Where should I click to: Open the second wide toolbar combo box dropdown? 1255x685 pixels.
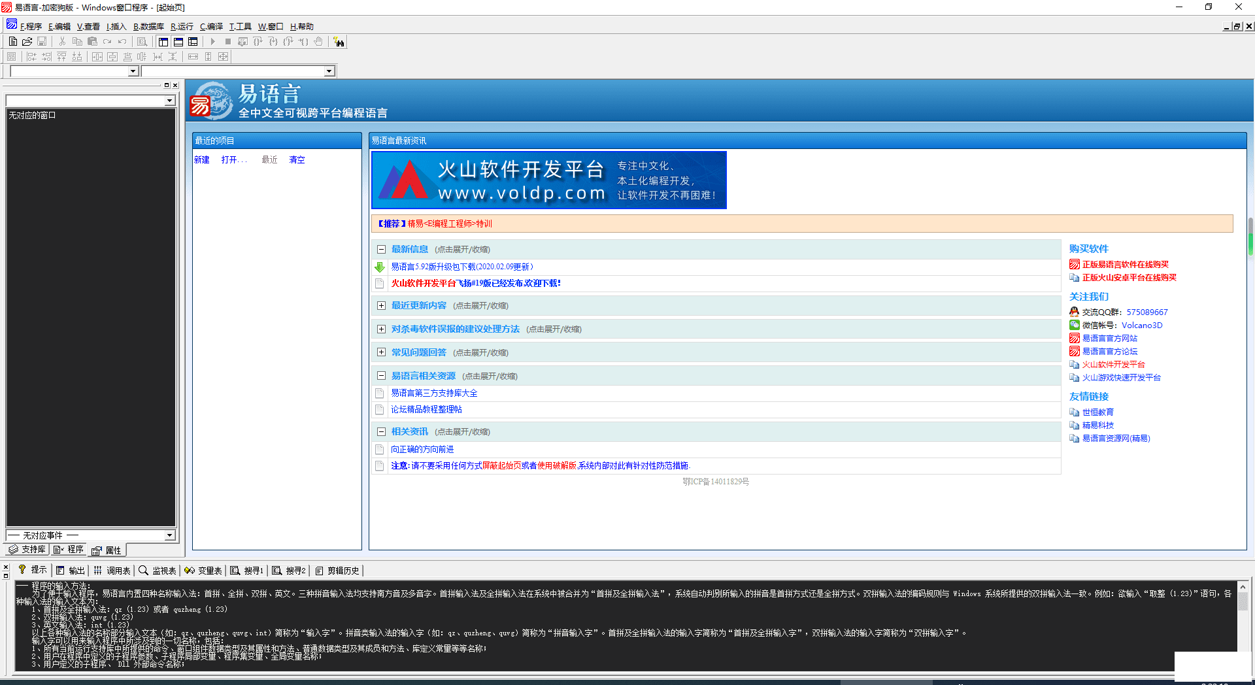pos(329,71)
